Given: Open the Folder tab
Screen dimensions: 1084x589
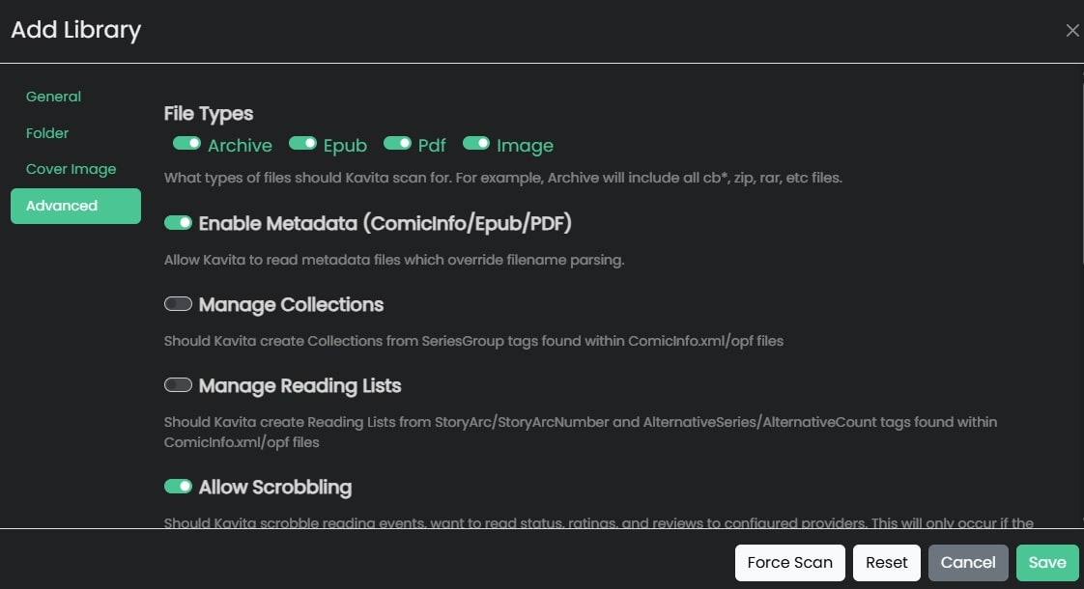Looking at the screenshot, I should 47,133.
